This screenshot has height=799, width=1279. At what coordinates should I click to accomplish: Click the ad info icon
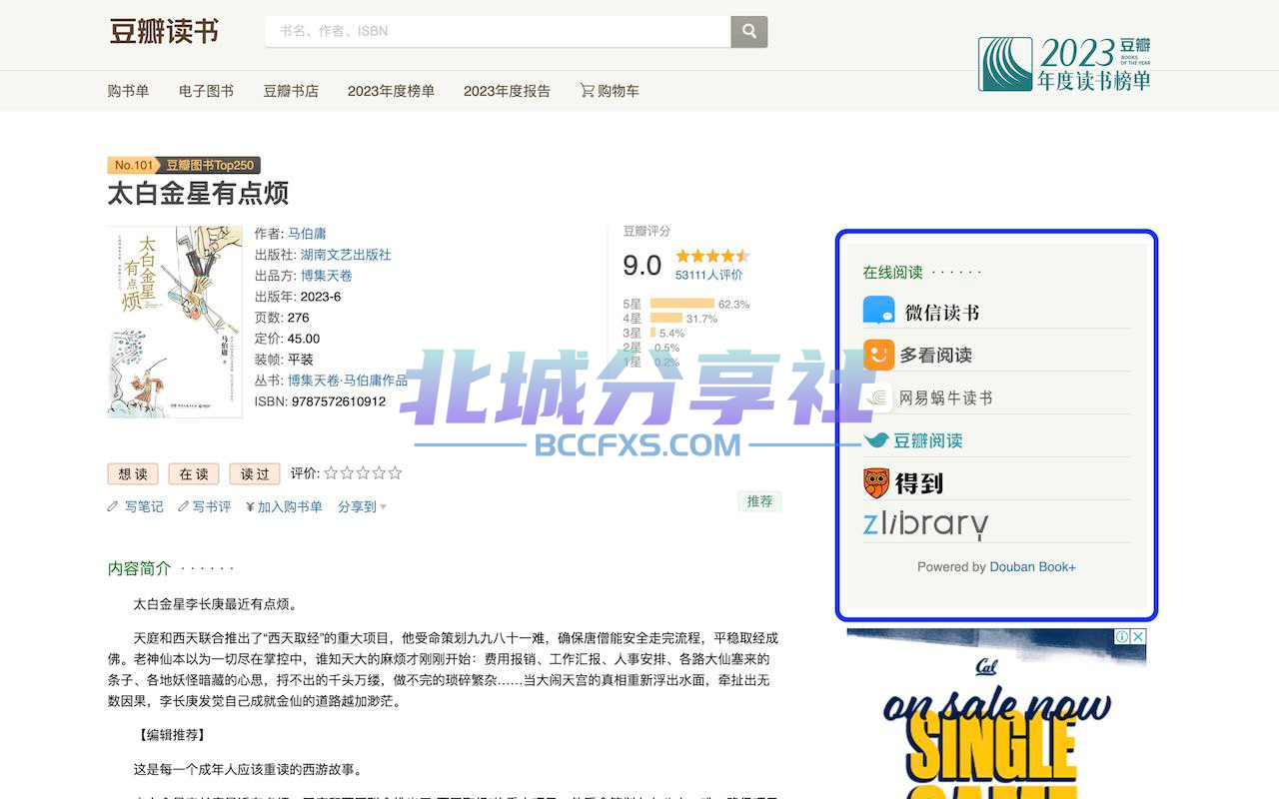click(x=1122, y=636)
